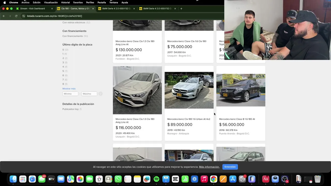Open Contacts from the dock
Viewport: 331px width, 186px height.
[x=109, y=179]
